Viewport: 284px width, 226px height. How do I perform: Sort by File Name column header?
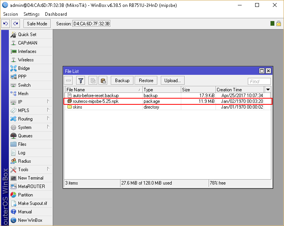pyautogui.click(x=104, y=90)
